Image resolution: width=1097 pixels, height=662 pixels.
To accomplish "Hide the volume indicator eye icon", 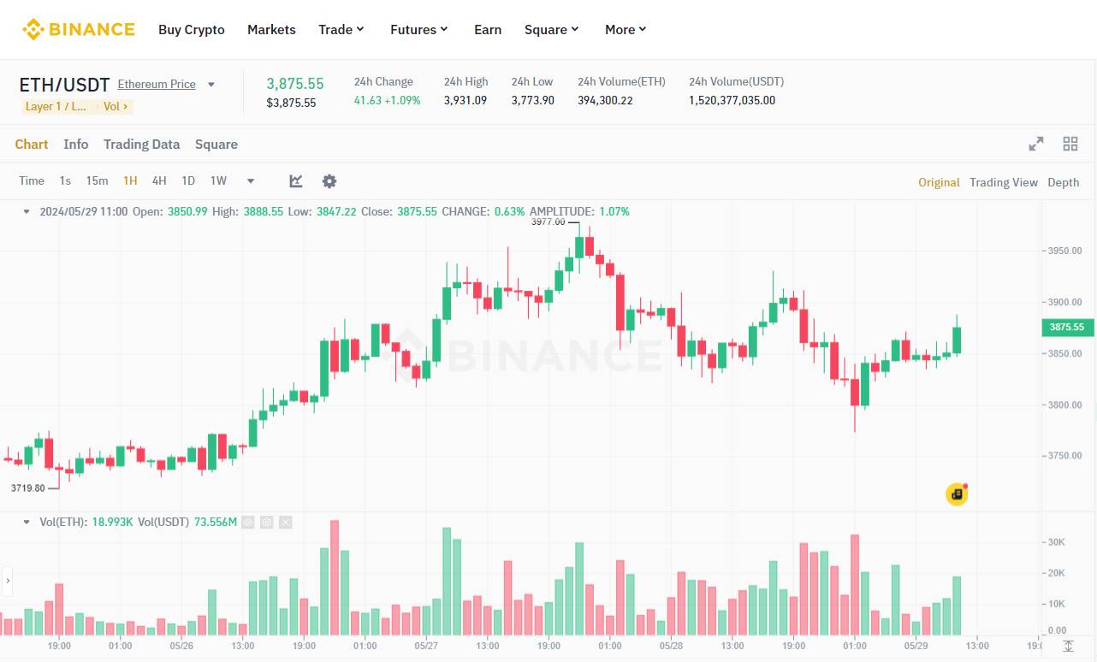I will click(x=248, y=522).
